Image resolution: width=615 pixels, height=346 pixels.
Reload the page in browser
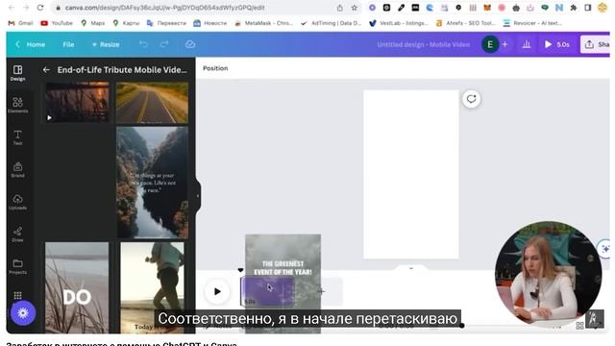tap(40, 8)
